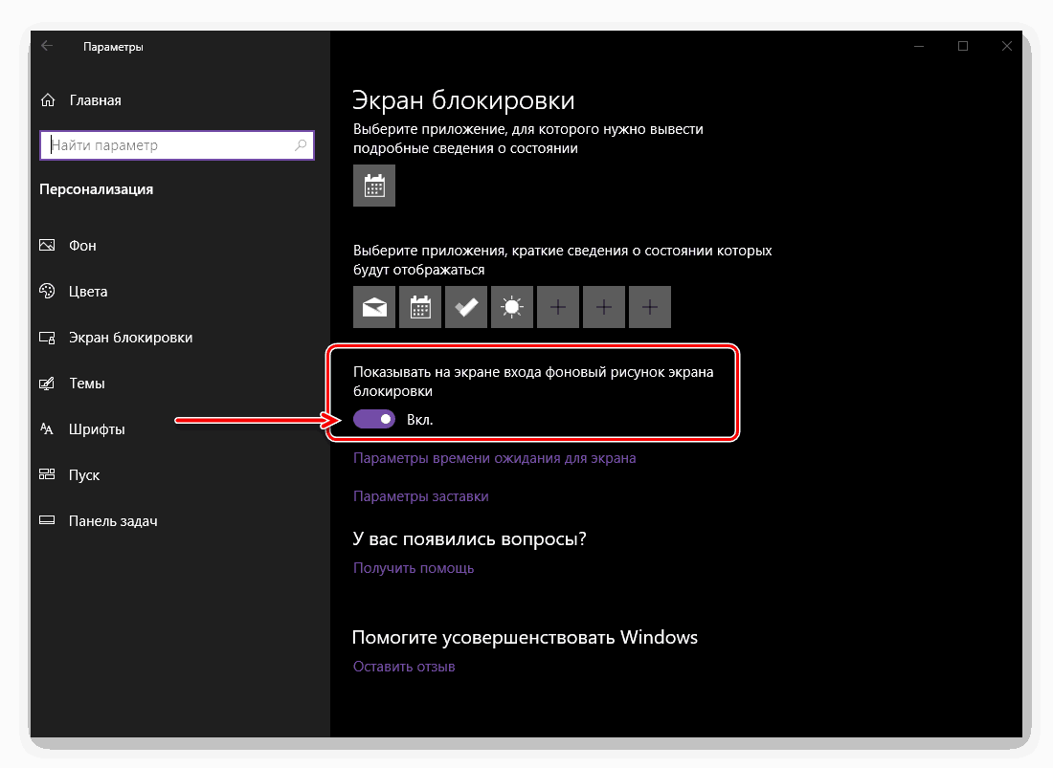Close the Параметры window

(1007, 46)
